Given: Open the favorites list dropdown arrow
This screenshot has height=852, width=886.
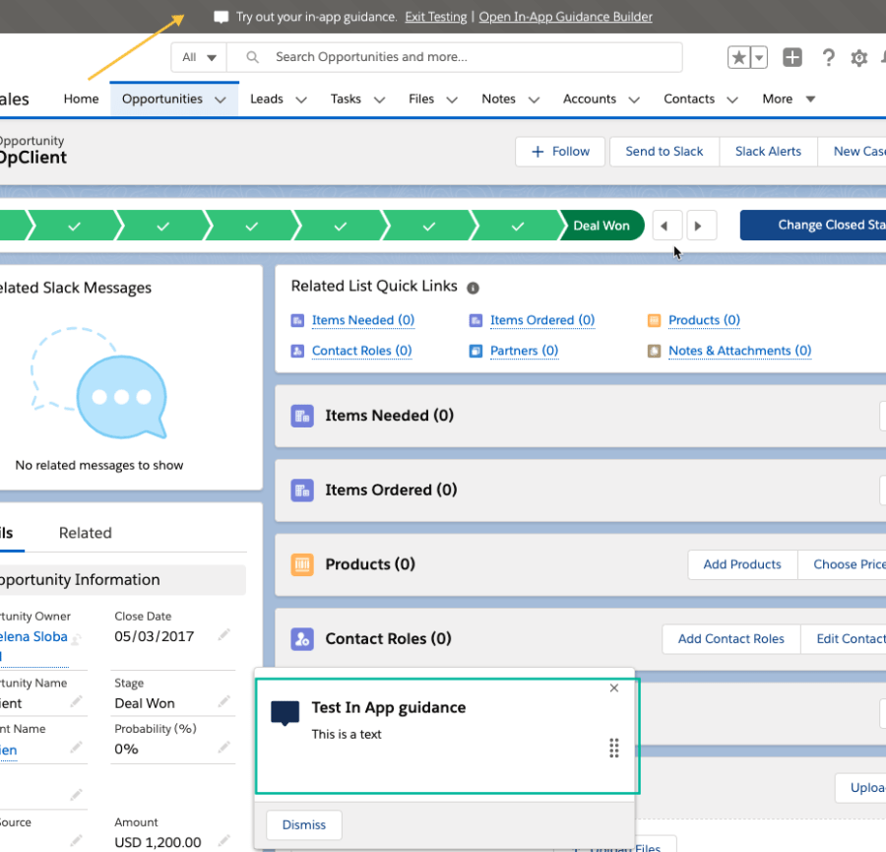Looking at the screenshot, I should pyautogui.click(x=758, y=58).
